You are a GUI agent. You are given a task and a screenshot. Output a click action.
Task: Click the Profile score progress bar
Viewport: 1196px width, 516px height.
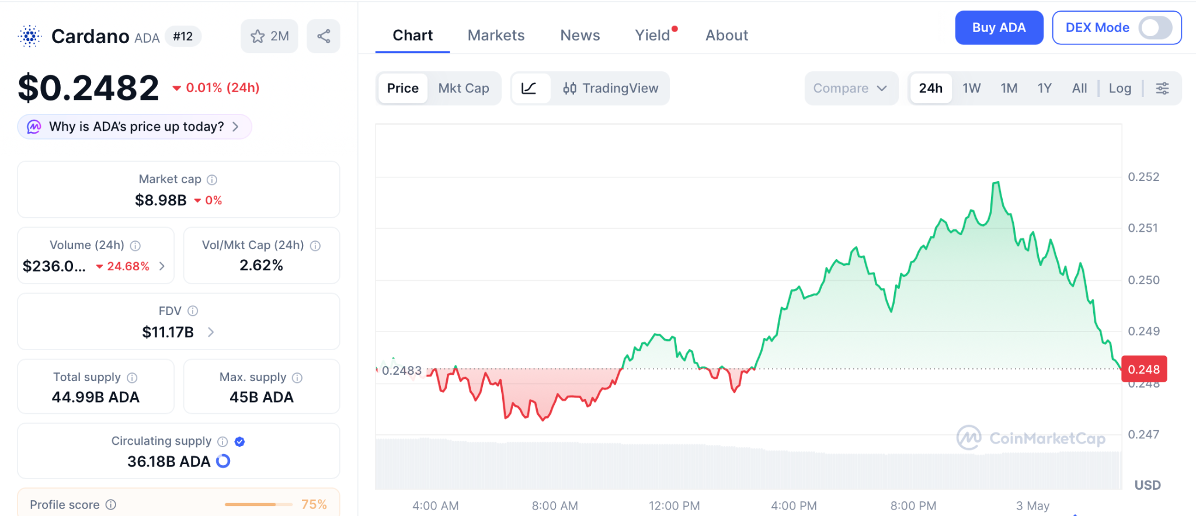click(x=259, y=504)
